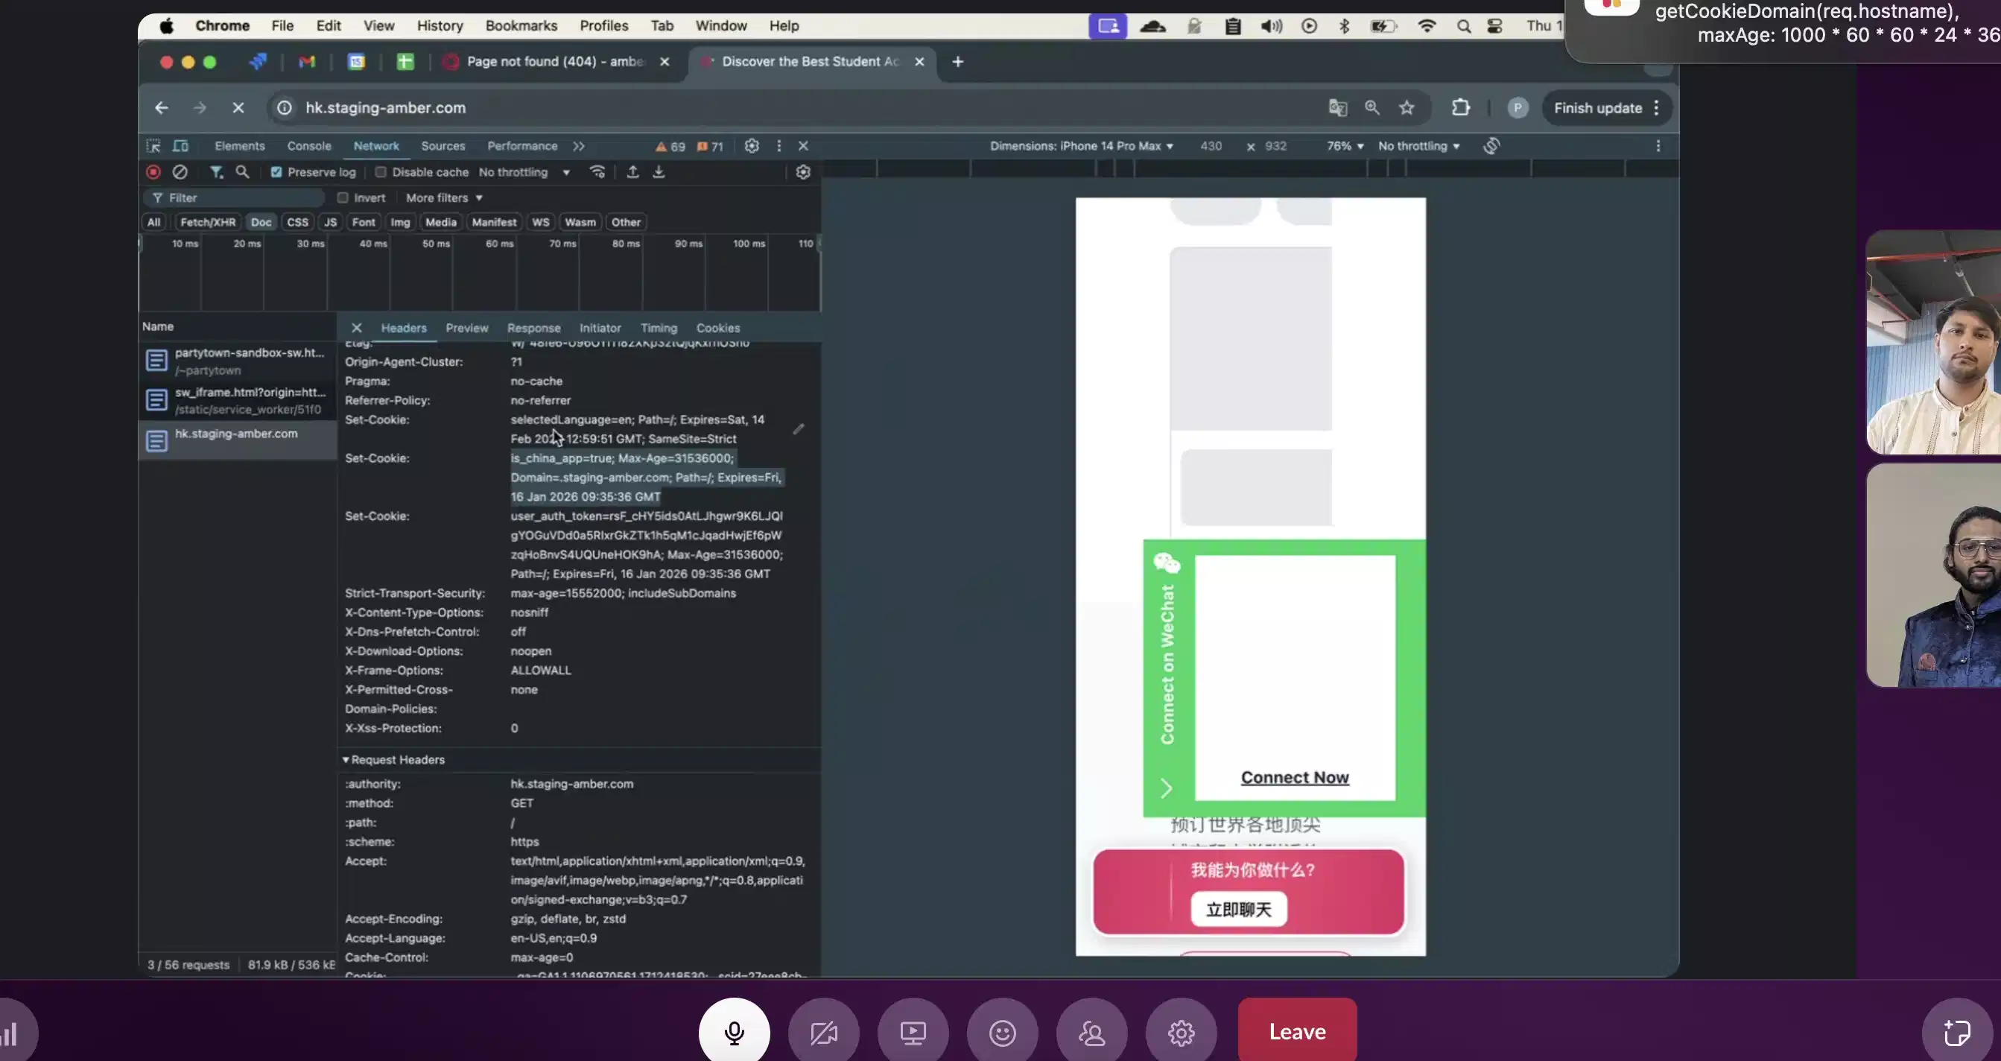Share screen in the call bar
This screenshot has height=1061, width=2001.
click(x=913, y=1031)
